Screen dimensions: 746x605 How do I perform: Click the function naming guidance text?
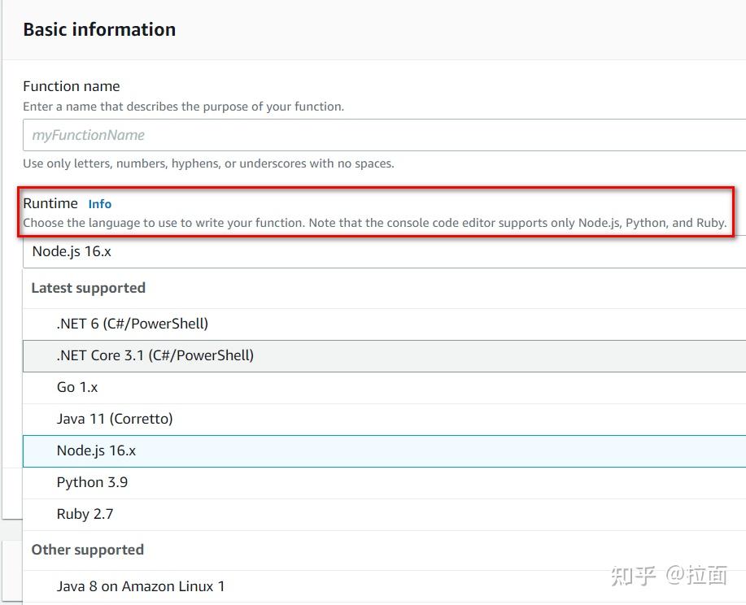(x=207, y=163)
